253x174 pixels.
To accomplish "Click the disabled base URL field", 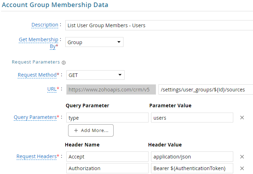I will (111, 90).
